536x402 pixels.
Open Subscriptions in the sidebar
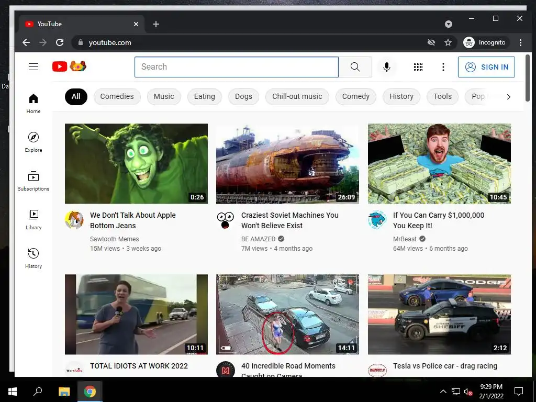coord(33,181)
